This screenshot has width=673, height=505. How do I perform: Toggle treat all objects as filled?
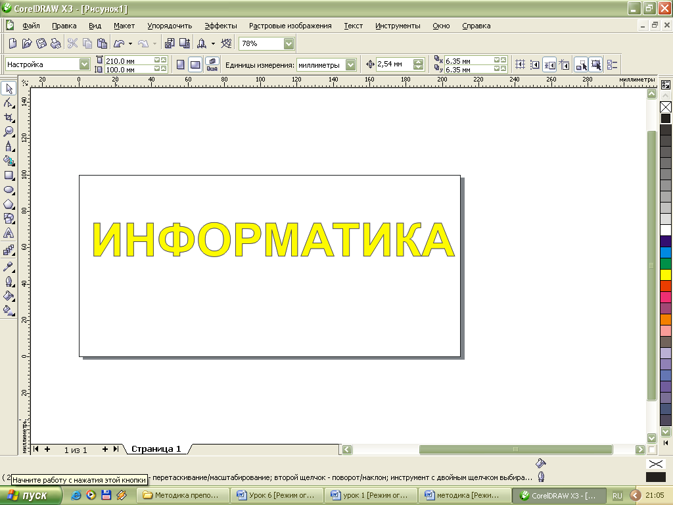(x=596, y=65)
